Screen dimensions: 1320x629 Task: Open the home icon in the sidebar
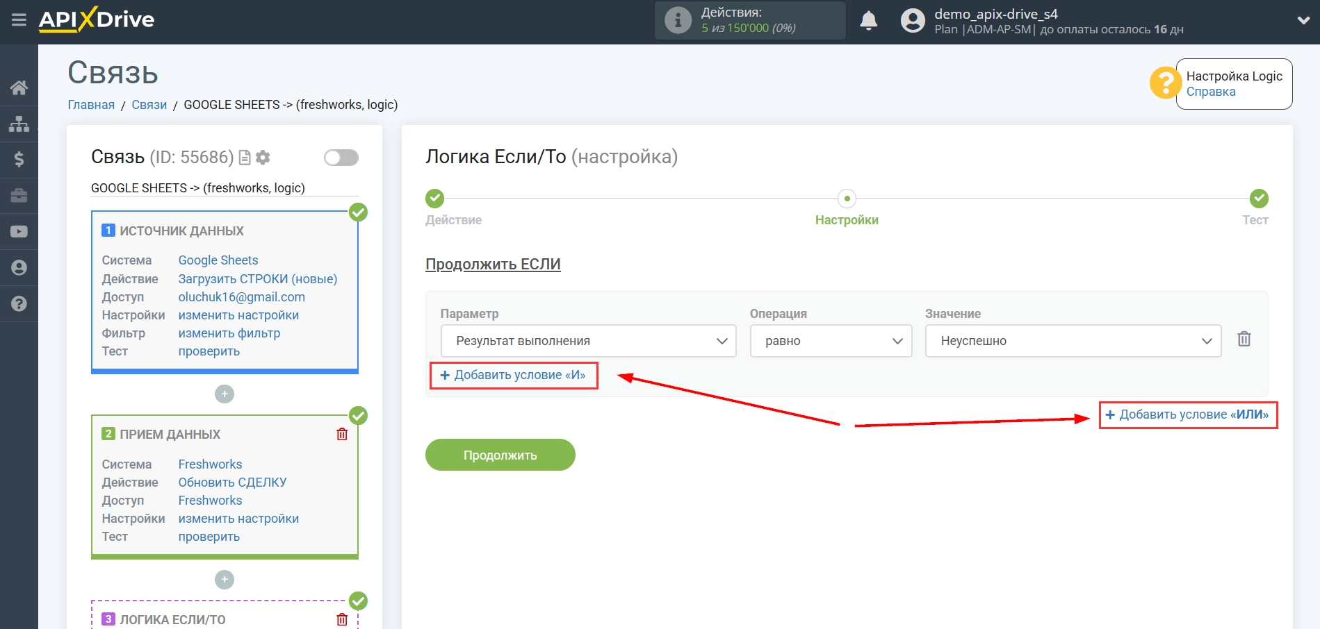tap(19, 87)
